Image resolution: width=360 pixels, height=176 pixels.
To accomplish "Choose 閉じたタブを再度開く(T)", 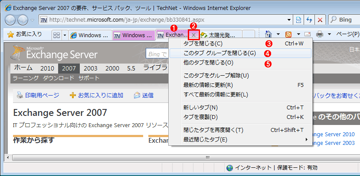I will 240,130.
